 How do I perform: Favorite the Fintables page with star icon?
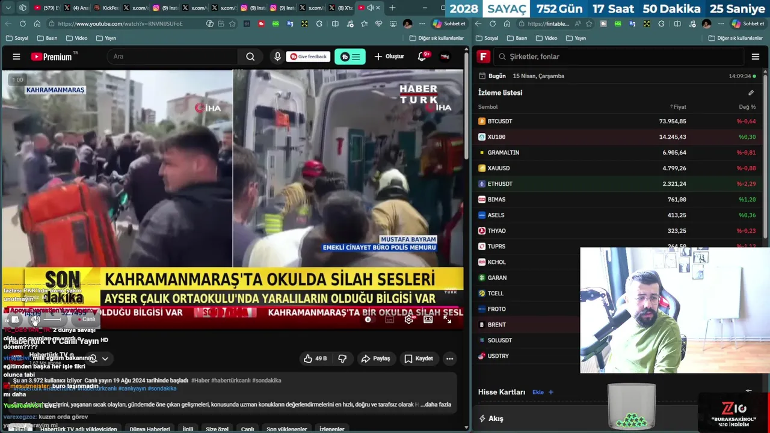589,23
